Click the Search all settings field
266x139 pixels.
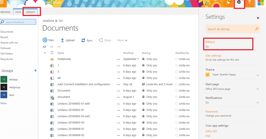232,29
